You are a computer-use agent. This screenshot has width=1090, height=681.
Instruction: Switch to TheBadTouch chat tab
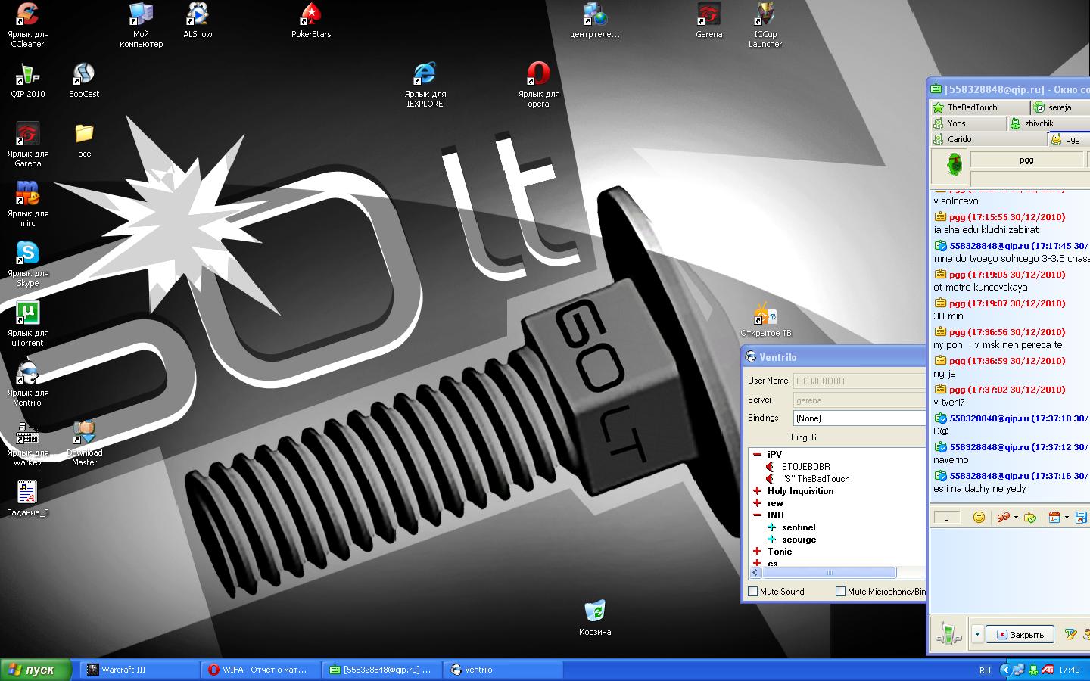(x=979, y=107)
